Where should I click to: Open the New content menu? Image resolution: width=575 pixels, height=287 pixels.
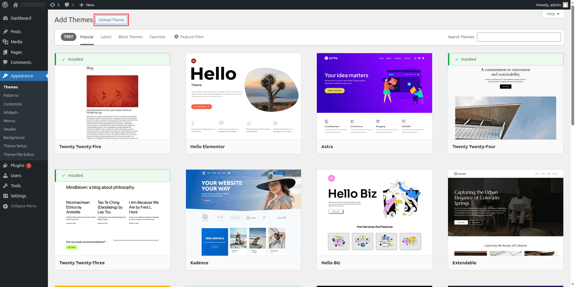[87, 5]
